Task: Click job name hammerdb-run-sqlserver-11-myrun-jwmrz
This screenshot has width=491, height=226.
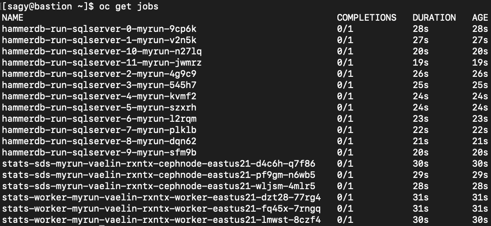Action: [x=102, y=63]
